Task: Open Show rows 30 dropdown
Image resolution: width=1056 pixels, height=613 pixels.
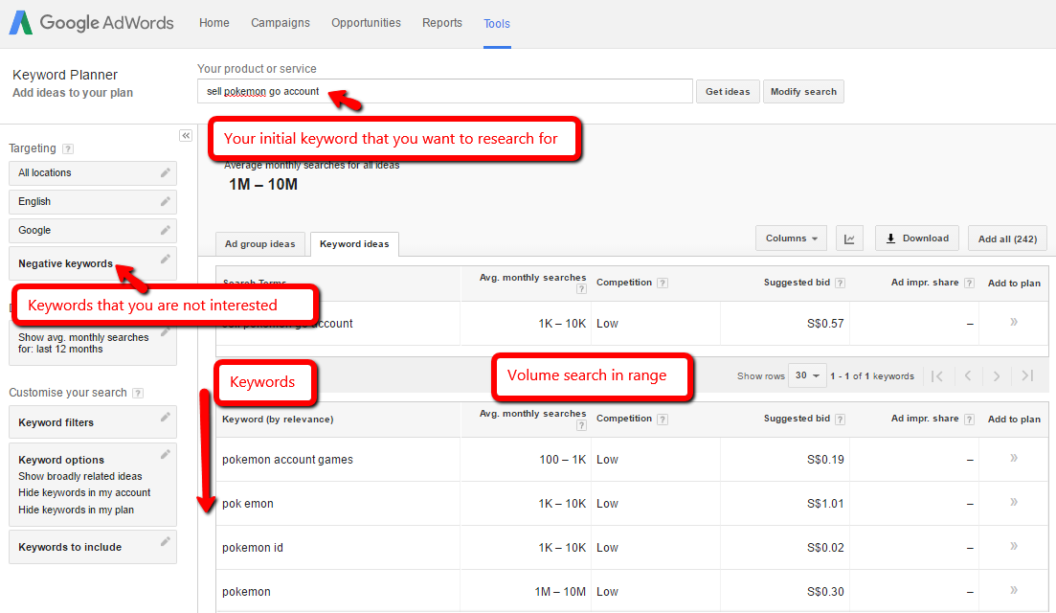Action: [807, 375]
